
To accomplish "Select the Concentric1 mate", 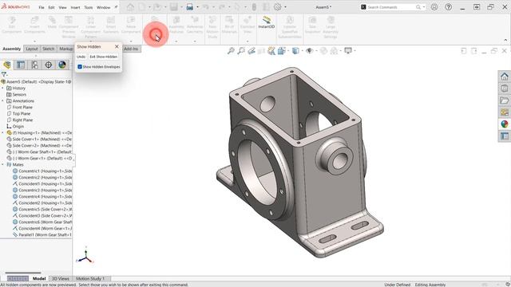I will pyautogui.click(x=42, y=171).
